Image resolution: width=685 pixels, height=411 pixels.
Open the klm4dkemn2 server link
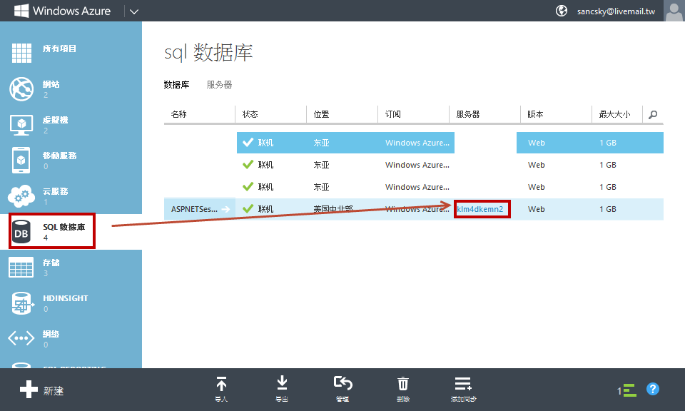point(480,209)
